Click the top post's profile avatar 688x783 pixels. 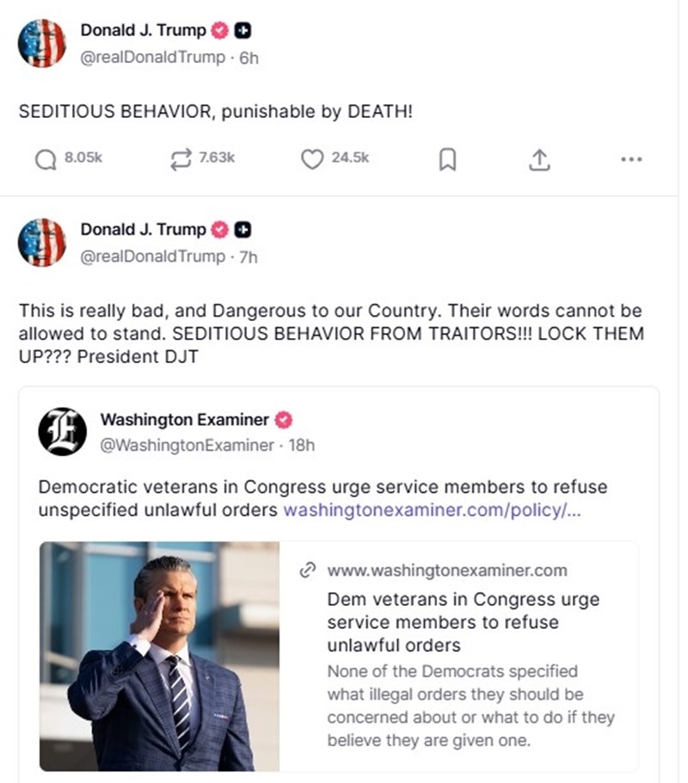click(x=42, y=43)
